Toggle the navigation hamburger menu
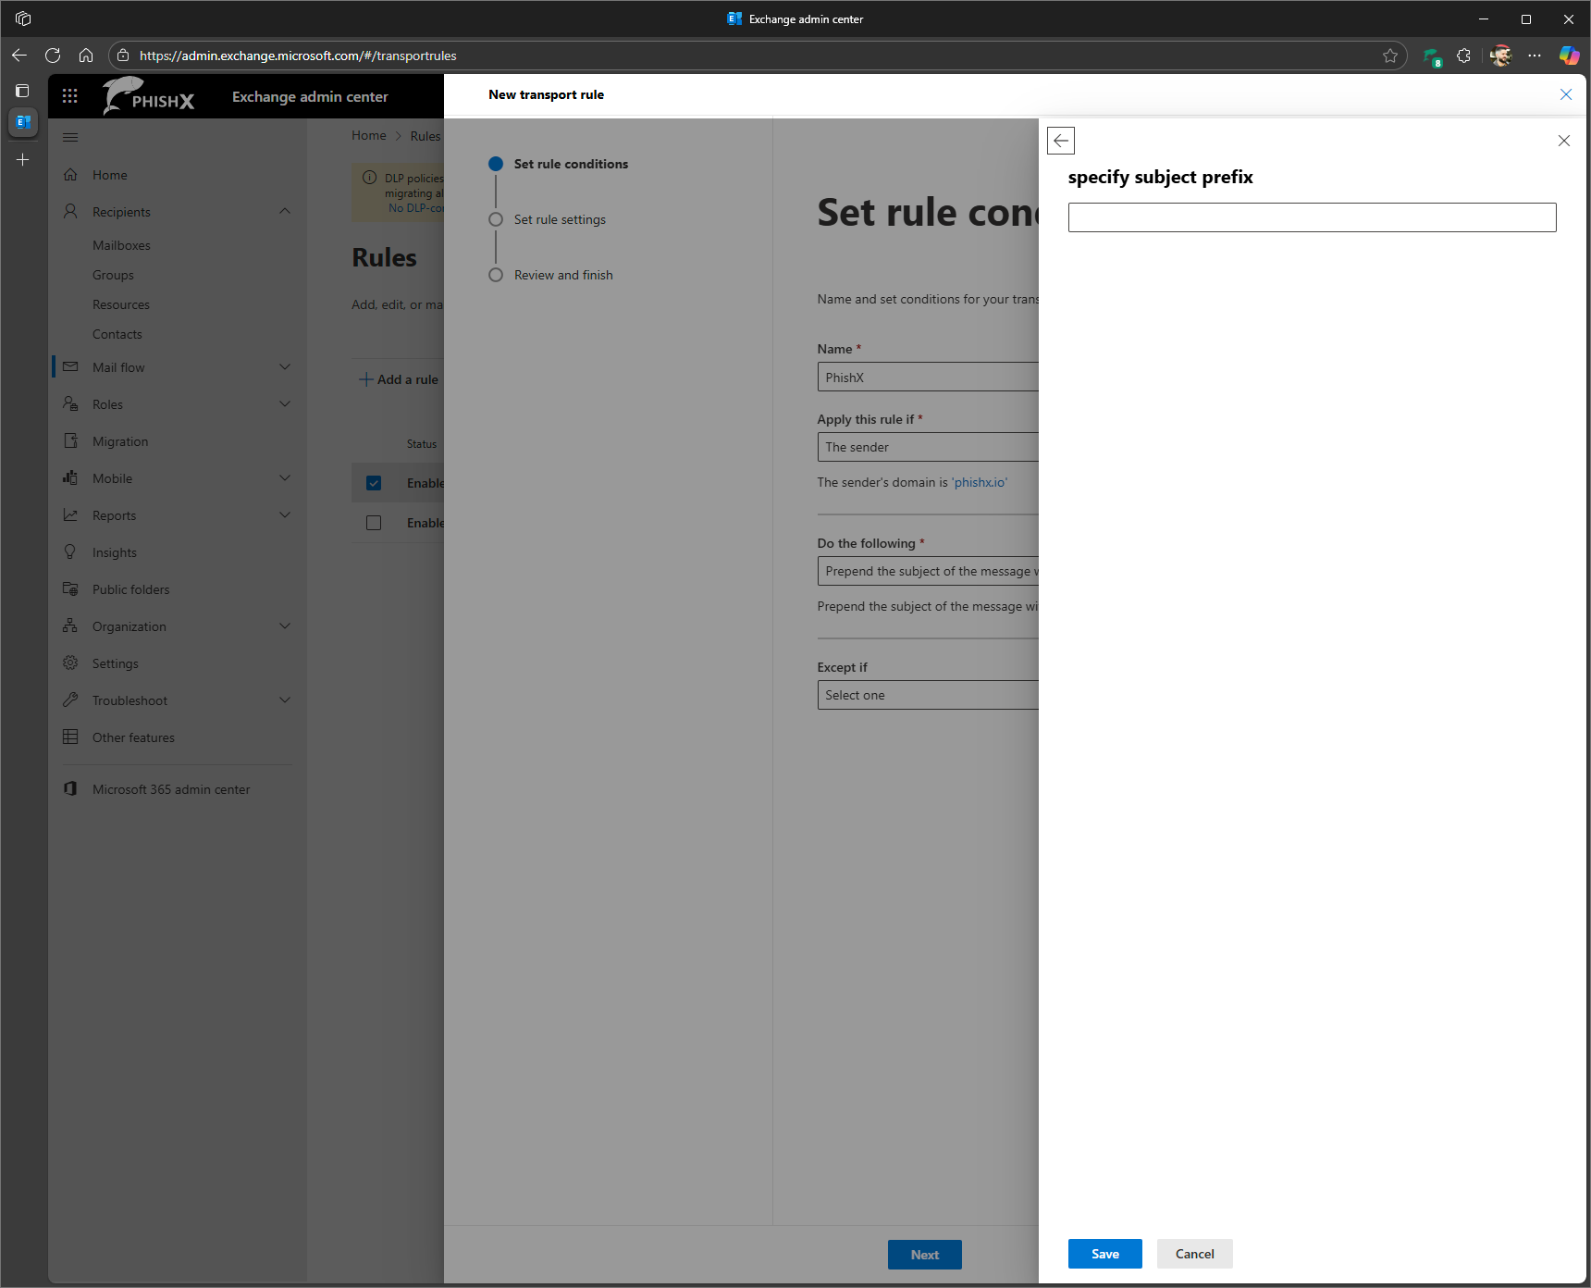This screenshot has height=1288, width=1591. [70, 137]
